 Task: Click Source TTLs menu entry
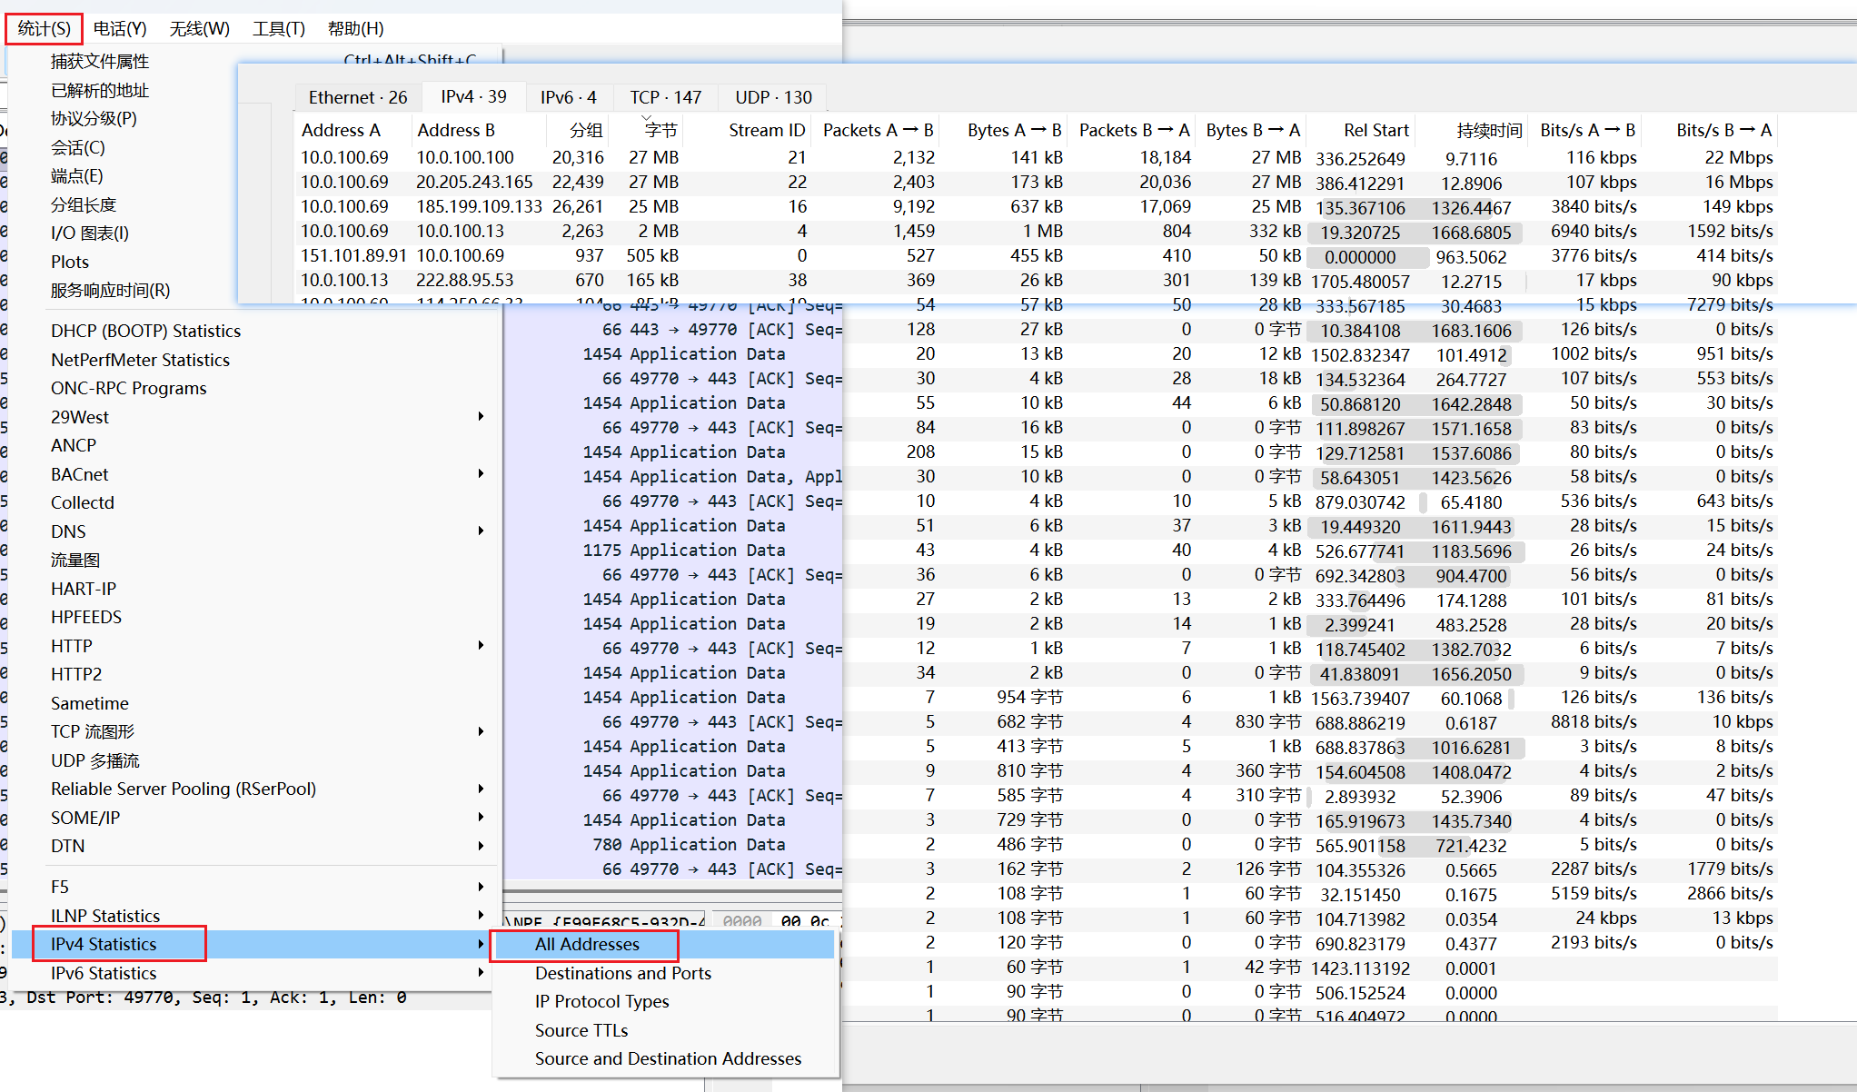(581, 1030)
